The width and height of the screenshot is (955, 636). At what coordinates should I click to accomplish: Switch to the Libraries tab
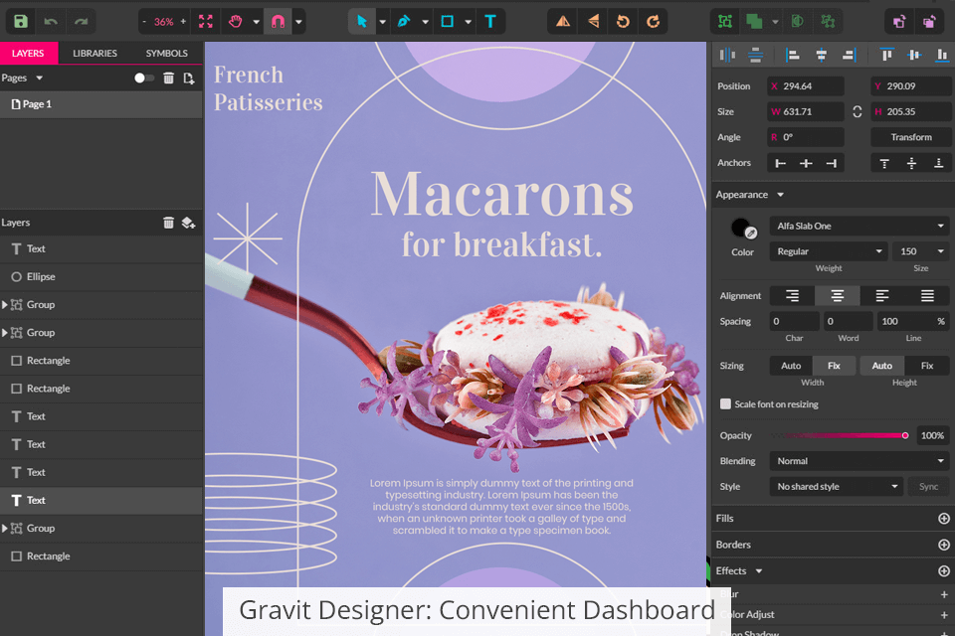(x=95, y=53)
